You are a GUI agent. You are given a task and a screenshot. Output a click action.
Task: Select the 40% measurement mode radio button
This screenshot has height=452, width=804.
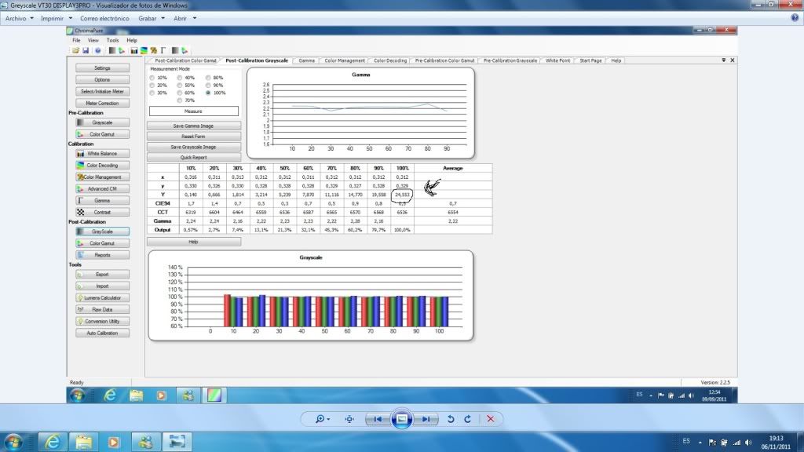pyautogui.click(x=180, y=78)
